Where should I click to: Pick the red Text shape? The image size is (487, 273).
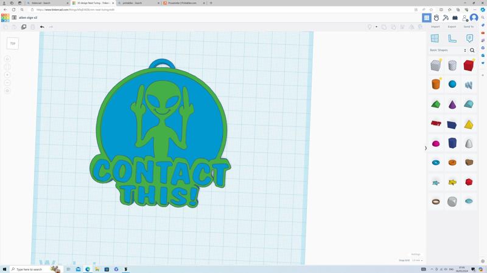point(436,124)
